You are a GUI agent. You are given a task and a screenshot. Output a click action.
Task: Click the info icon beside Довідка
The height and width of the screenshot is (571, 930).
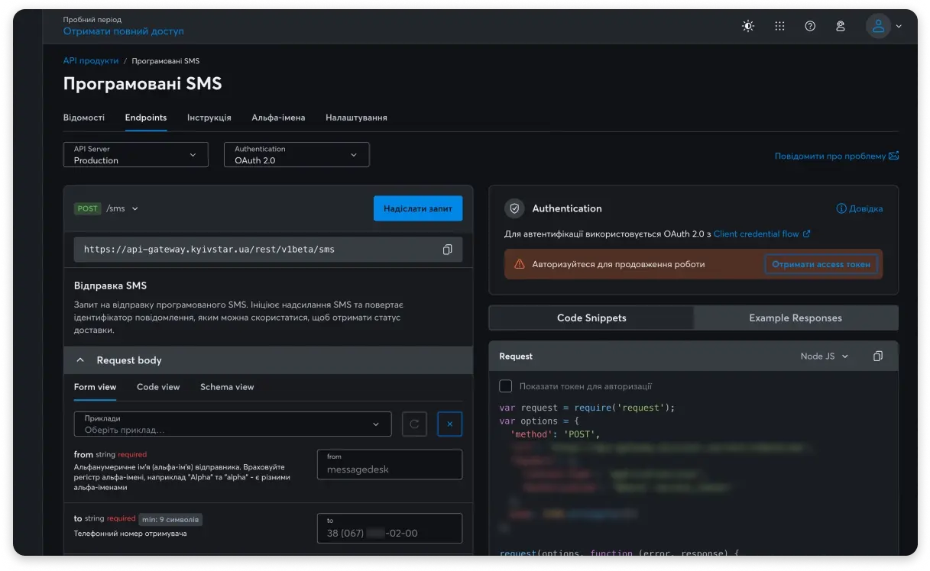[x=841, y=208]
